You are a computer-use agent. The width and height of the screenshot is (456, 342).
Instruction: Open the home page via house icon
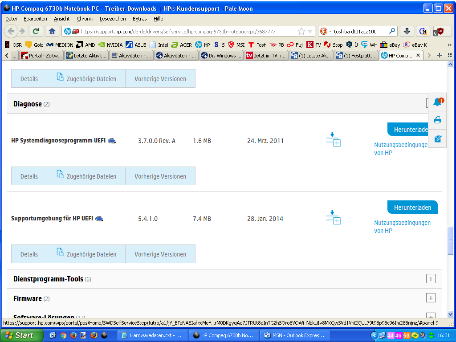click(x=52, y=31)
